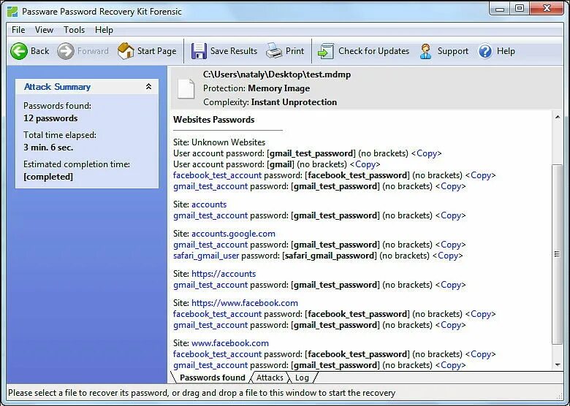Open the https://accounts site link

tap(224, 274)
